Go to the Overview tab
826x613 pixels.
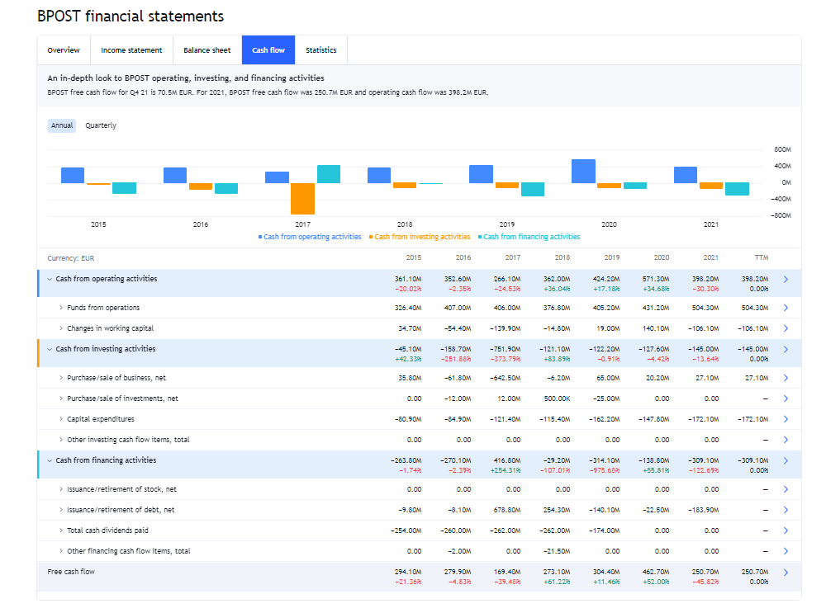(x=64, y=50)
